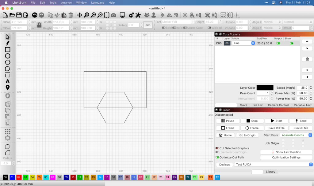
Task: Switch to the Camera Control tab
Action: [278, 105]
